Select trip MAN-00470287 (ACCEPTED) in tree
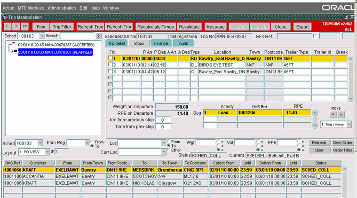 56,45
